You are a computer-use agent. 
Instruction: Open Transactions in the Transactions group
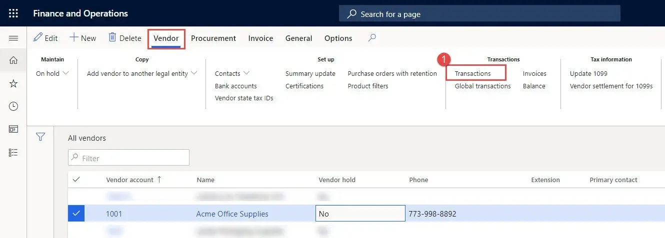[x=473, y=73]
